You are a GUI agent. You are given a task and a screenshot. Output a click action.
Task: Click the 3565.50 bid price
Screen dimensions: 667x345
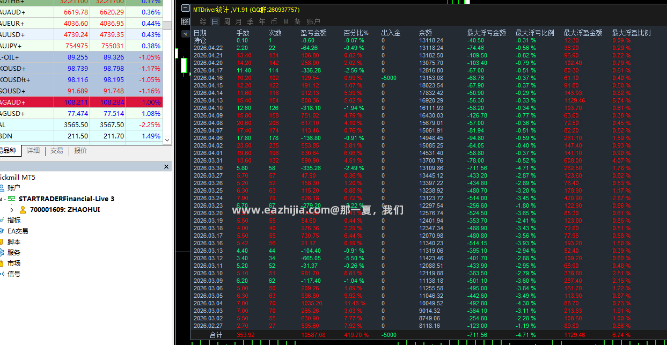(x=76, y=124)
